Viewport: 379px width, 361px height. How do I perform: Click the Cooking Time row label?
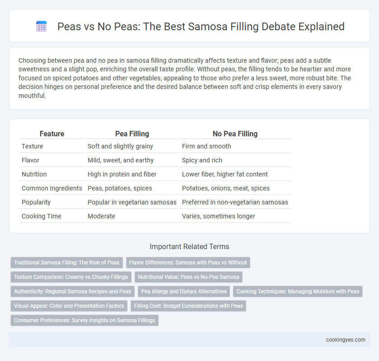click(42, 216)
